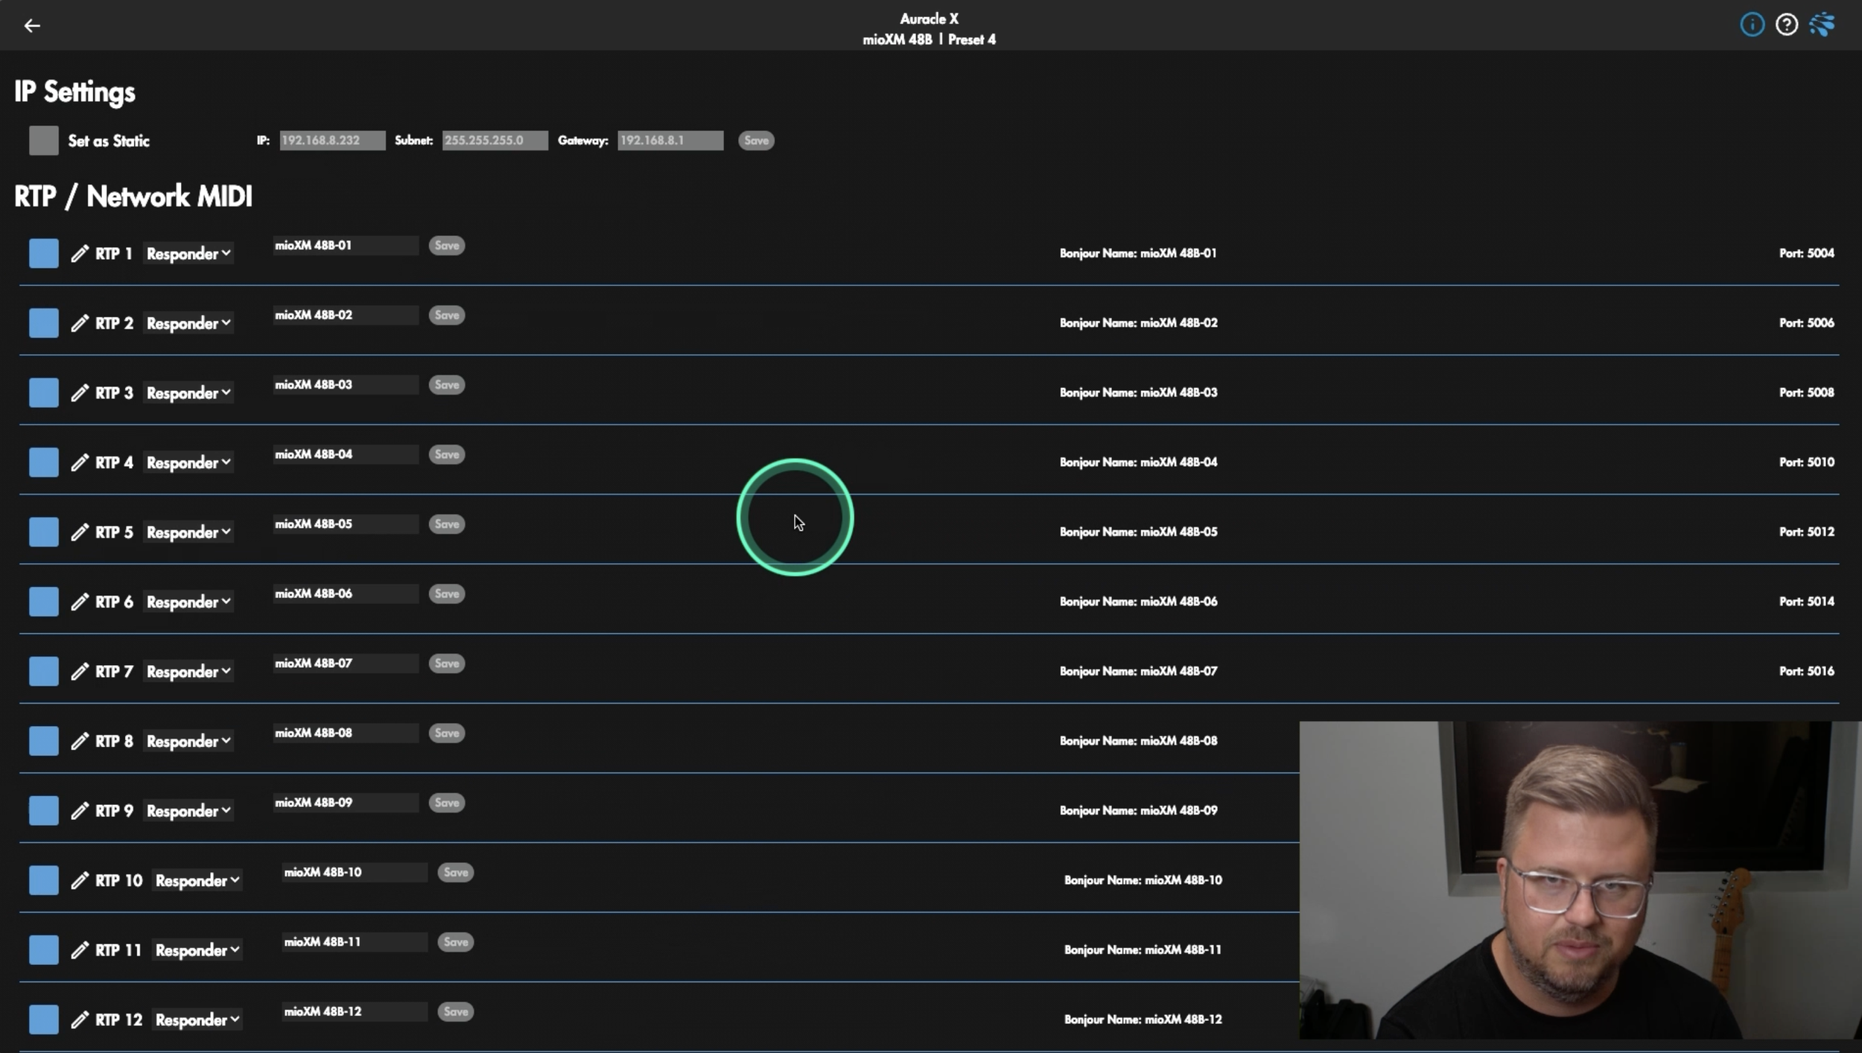Click 'Bonjour Name: mioXM 48B-06' text
This screenshot has width=1862, height=1053.
[1138, 602]
